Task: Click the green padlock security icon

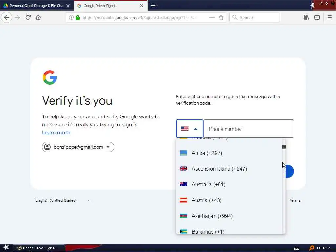Action: coord(78,17)
